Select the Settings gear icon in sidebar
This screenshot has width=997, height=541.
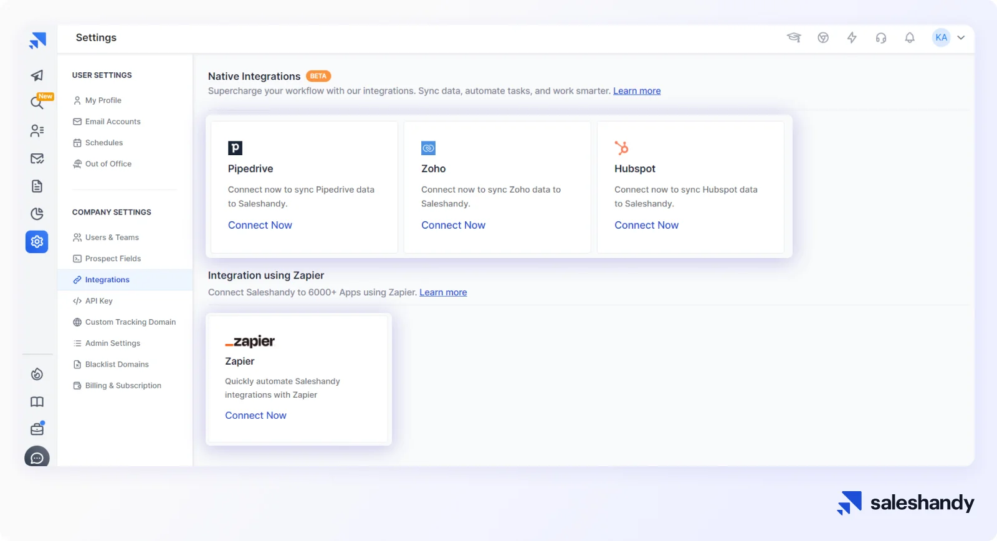(x=37, y=241)
